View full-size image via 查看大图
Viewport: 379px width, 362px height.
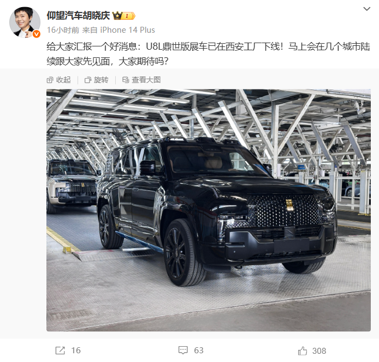[x=141, y=80]
